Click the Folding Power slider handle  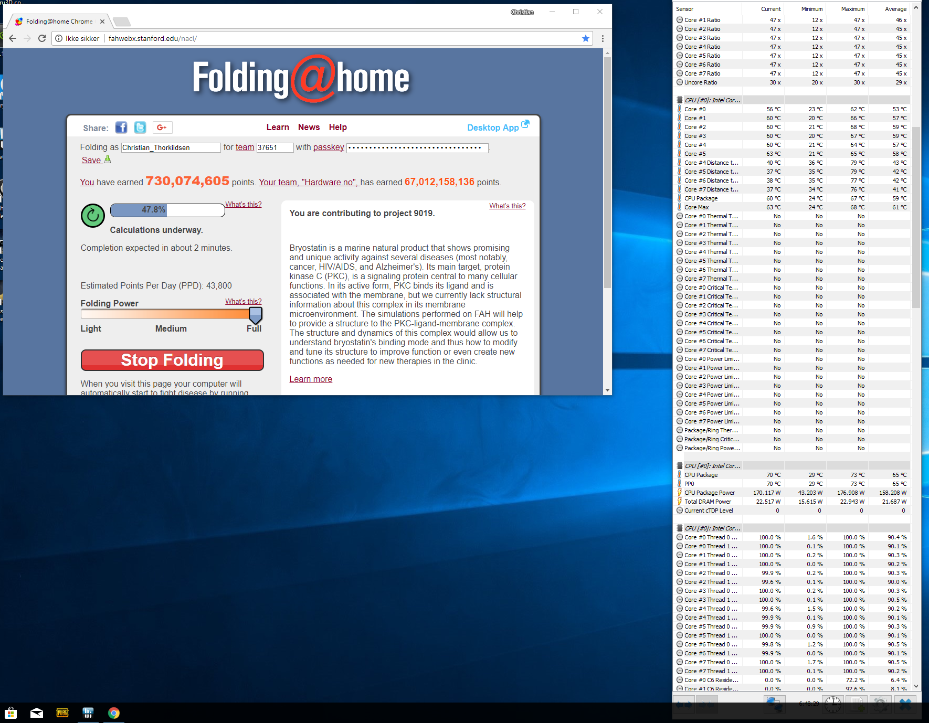pyautogui.click(x=256, y=315)
